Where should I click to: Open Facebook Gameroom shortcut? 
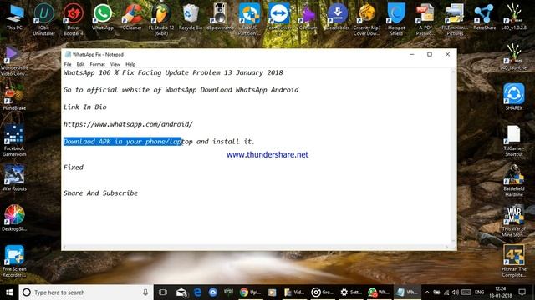[14, 141]
